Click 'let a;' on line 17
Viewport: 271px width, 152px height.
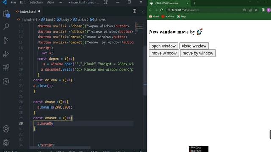click(47, 53)
